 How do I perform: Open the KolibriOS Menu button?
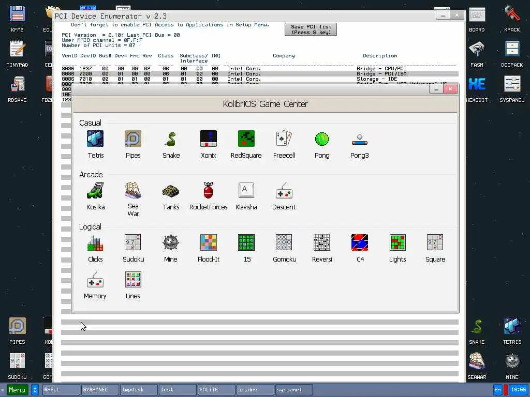(x=17, y=390)
